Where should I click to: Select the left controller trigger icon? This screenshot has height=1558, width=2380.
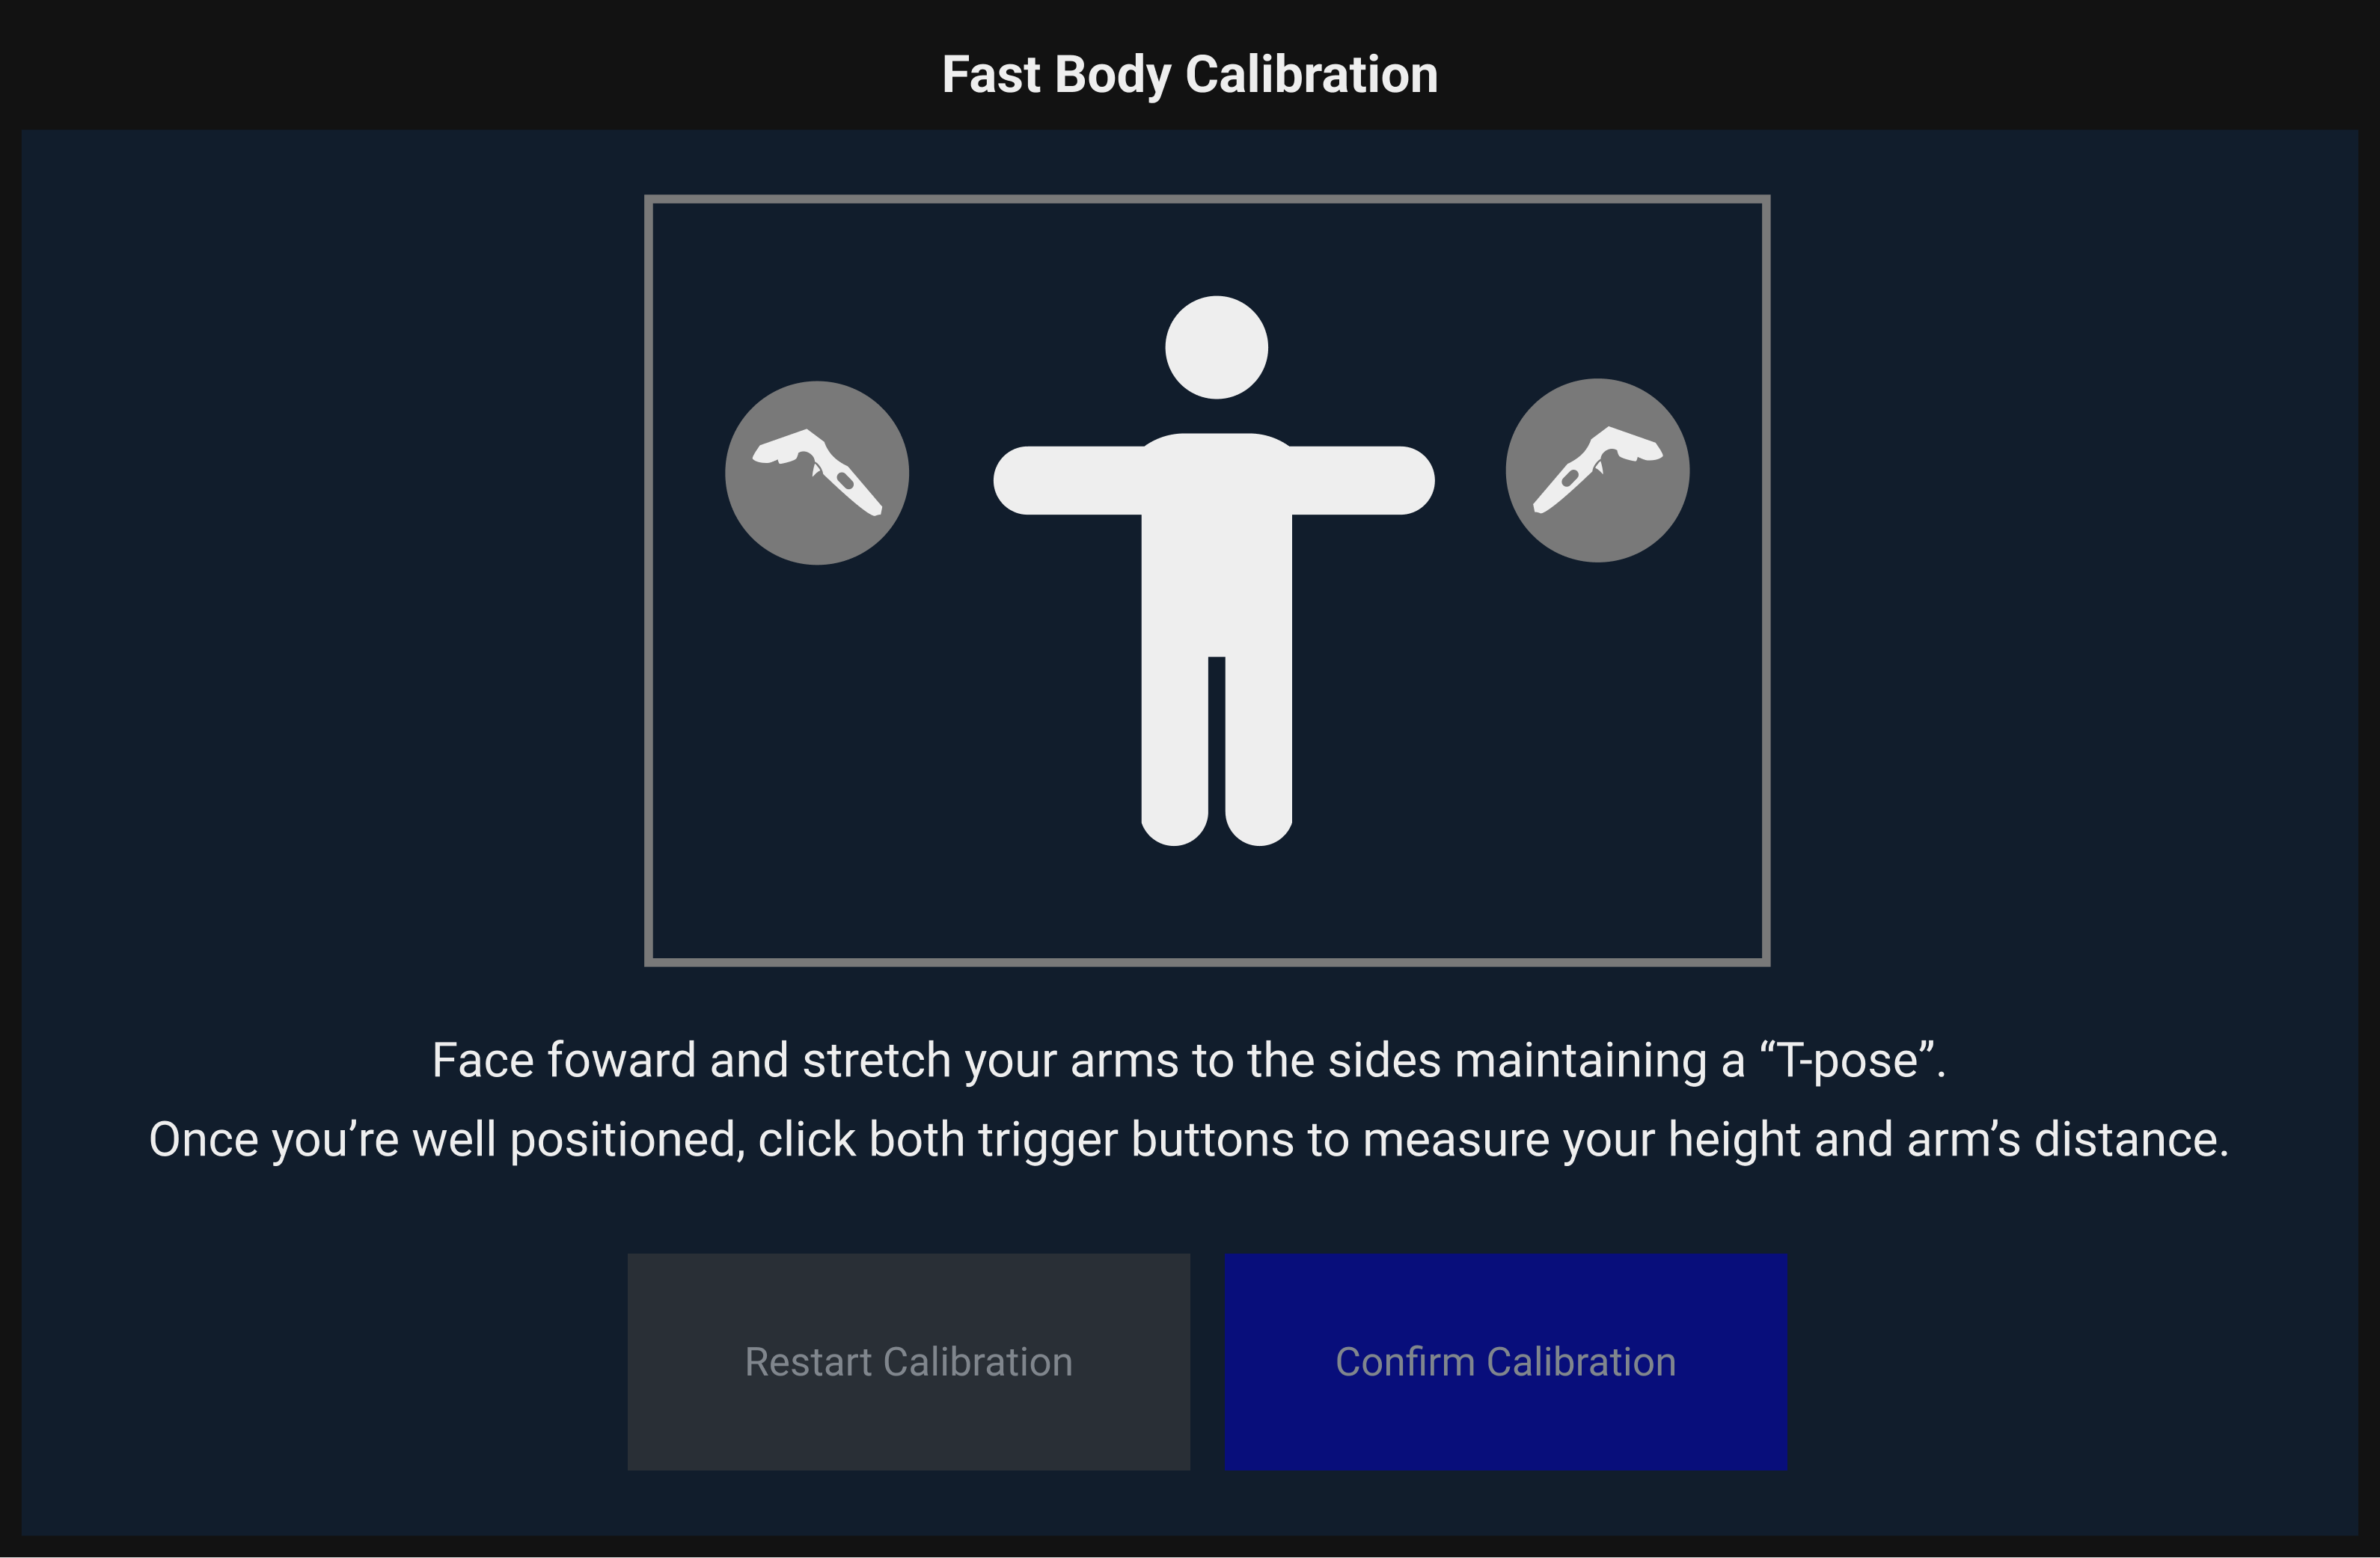[817, 473]
